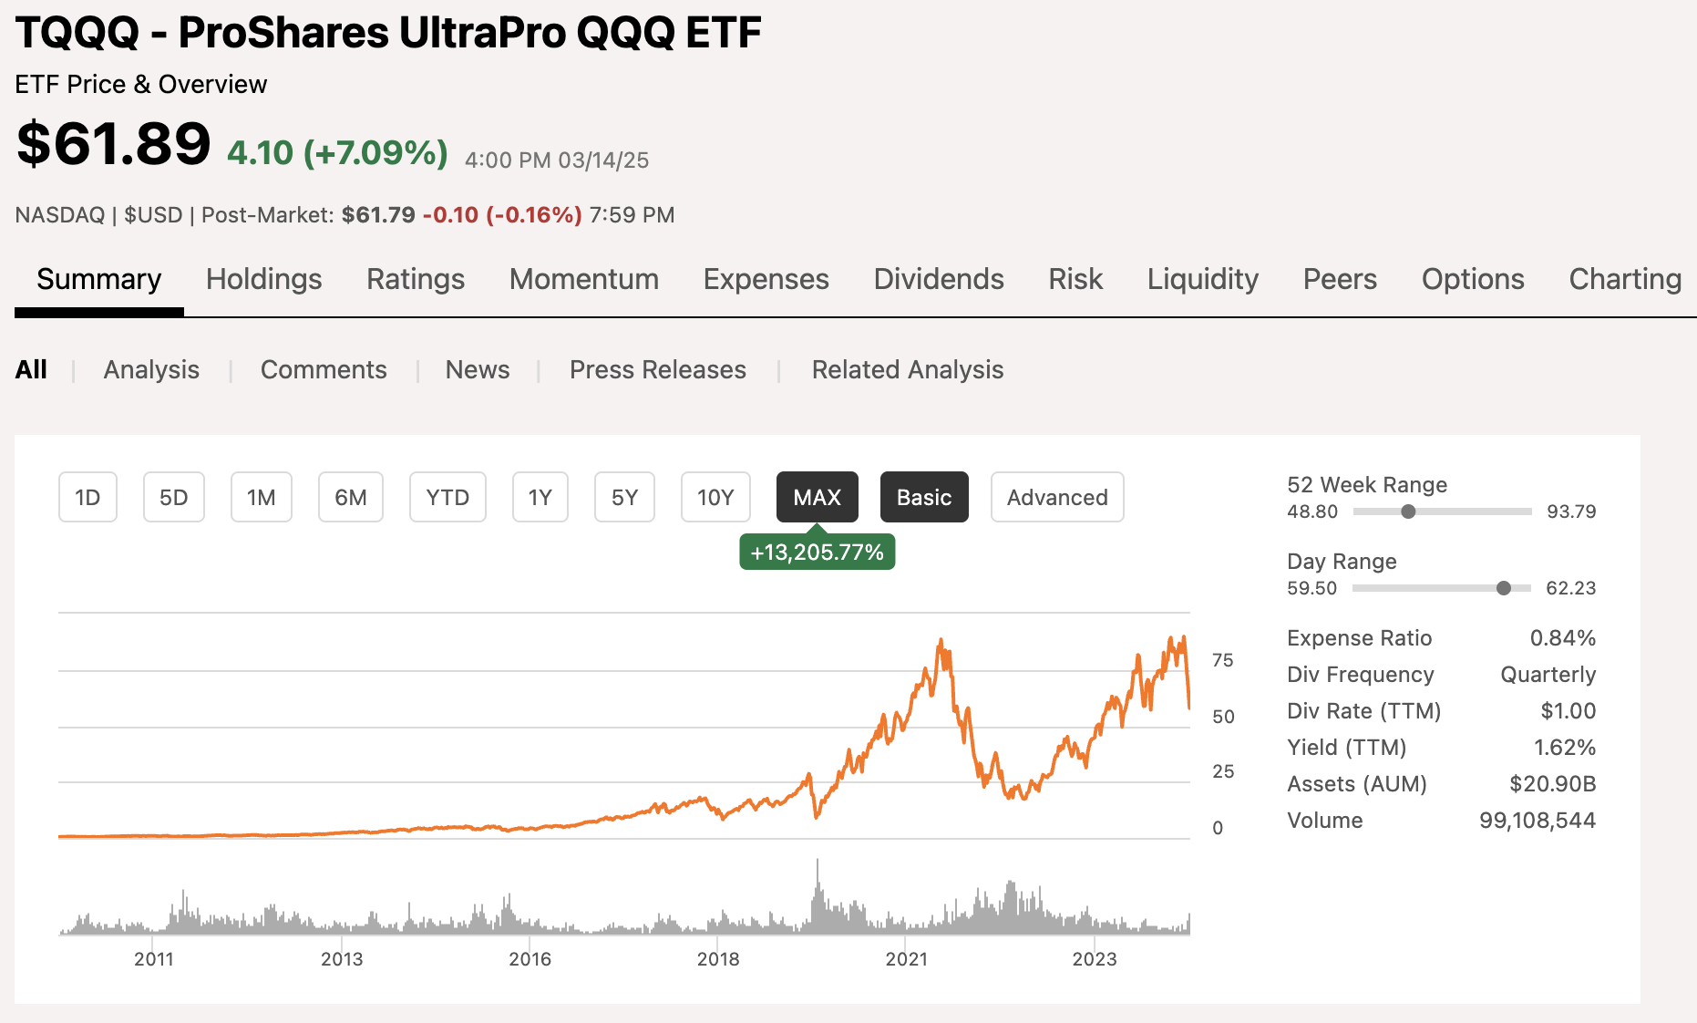This screenshot has width=1697, height=1023.
Task: Open Press Releases listing
Action: point(657,369)
